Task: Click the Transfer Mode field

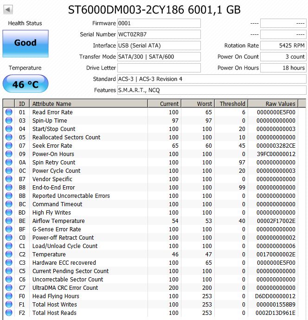Action: coord(159,57)
